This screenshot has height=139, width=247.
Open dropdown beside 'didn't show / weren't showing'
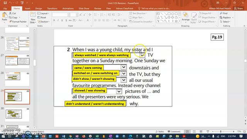tap(123, 80)
